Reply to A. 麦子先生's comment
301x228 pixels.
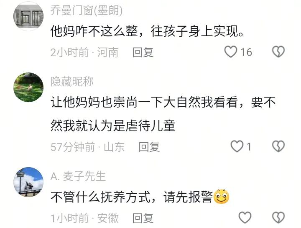[143, 218]
